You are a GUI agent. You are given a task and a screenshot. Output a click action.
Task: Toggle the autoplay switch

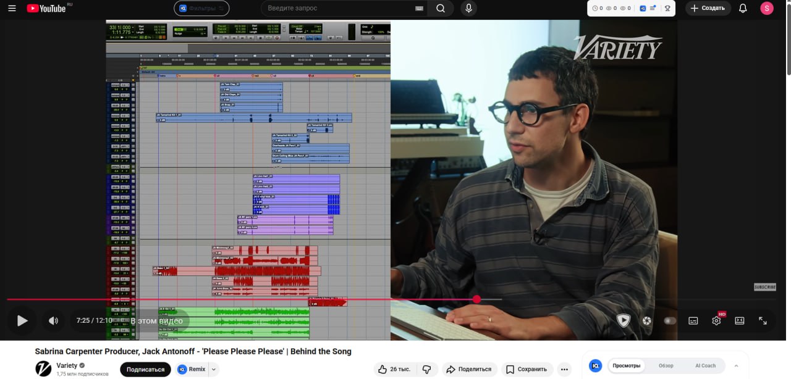tap(670, 320)
